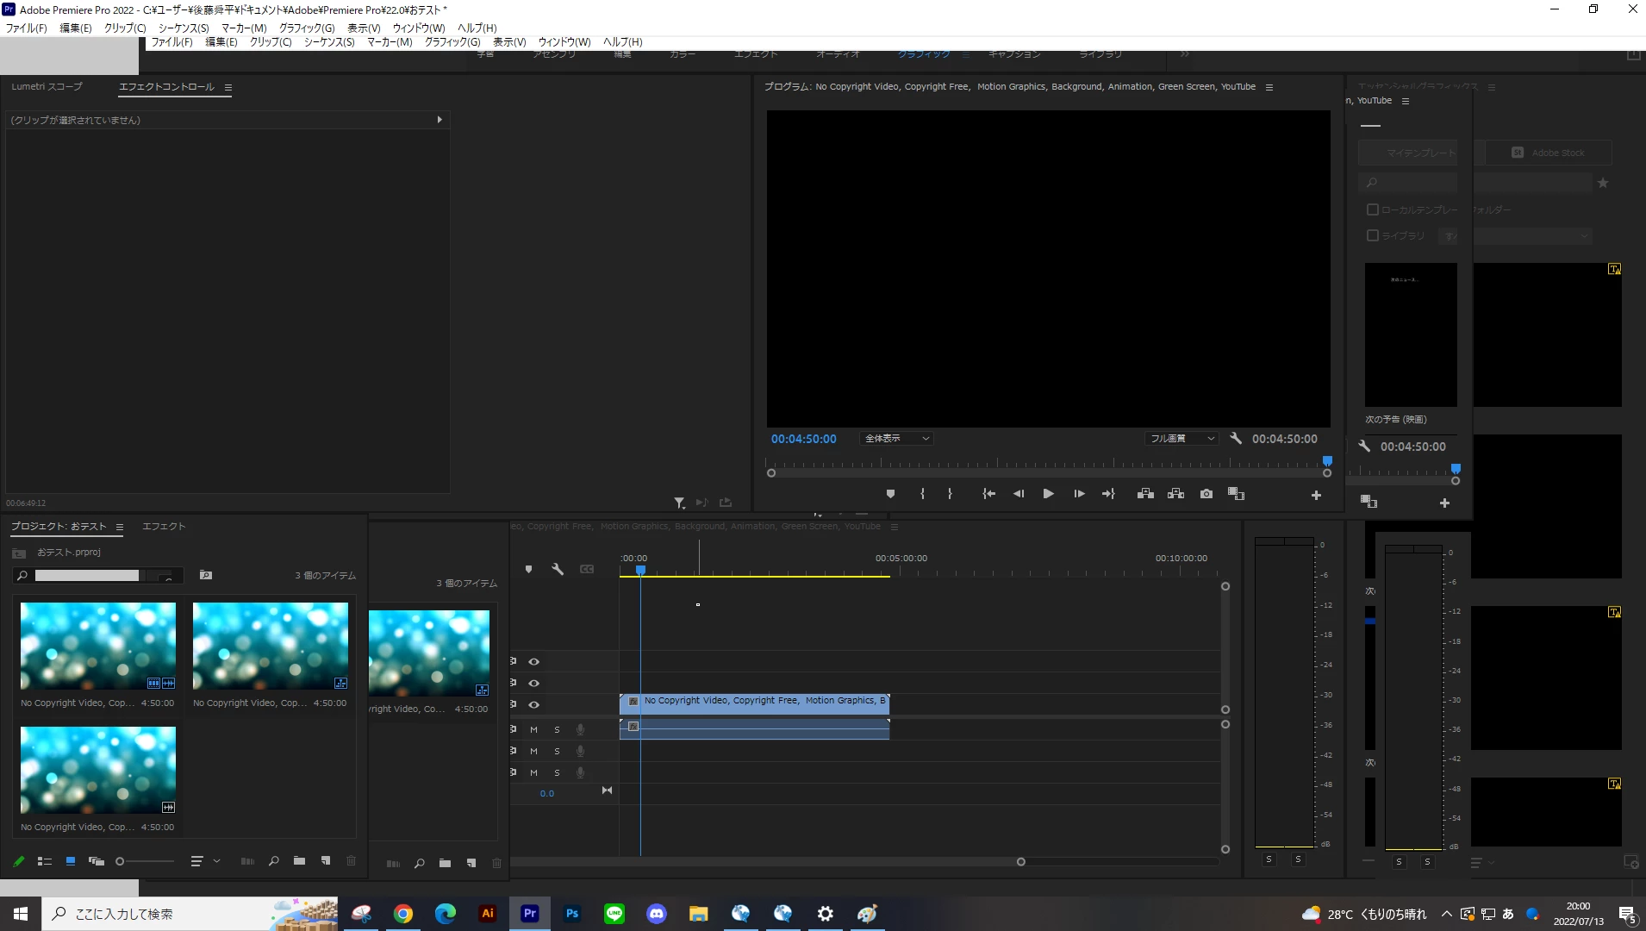This screenshot has height=931, width=1646.
Task: Click the Adobe Stock button
Action: tap(1549, 153)
